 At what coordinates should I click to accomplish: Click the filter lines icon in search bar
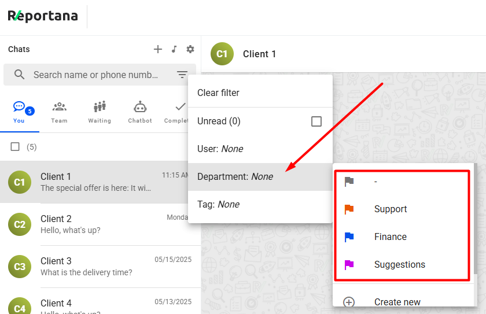pos(182,75)
